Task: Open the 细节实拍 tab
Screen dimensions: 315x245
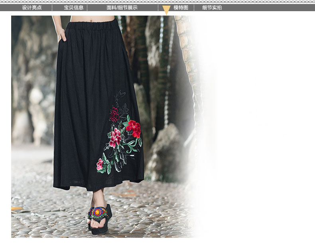Action: [x=212, y=8]
